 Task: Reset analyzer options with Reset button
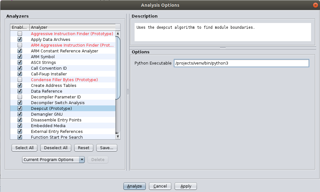point(84,148)
